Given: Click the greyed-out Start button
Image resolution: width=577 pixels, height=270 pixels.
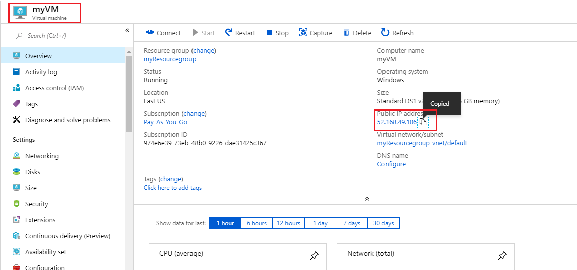Looking at the screenshot, I should tap(203, 33).
